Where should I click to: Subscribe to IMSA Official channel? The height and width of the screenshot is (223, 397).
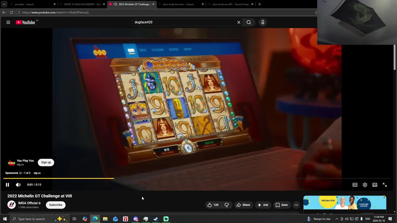56,205
